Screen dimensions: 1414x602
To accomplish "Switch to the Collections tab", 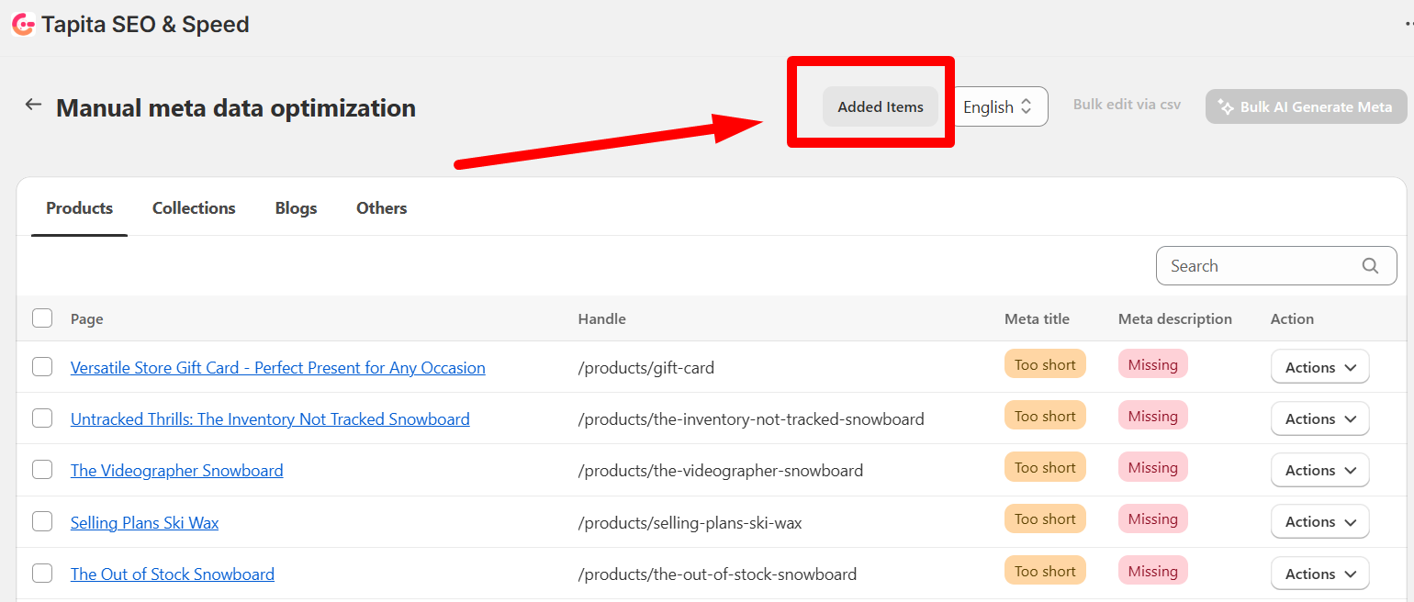I will click(x=194, y=208).
